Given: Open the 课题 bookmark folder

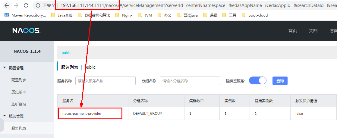Looking at the screenshot, I should (210, 15).
